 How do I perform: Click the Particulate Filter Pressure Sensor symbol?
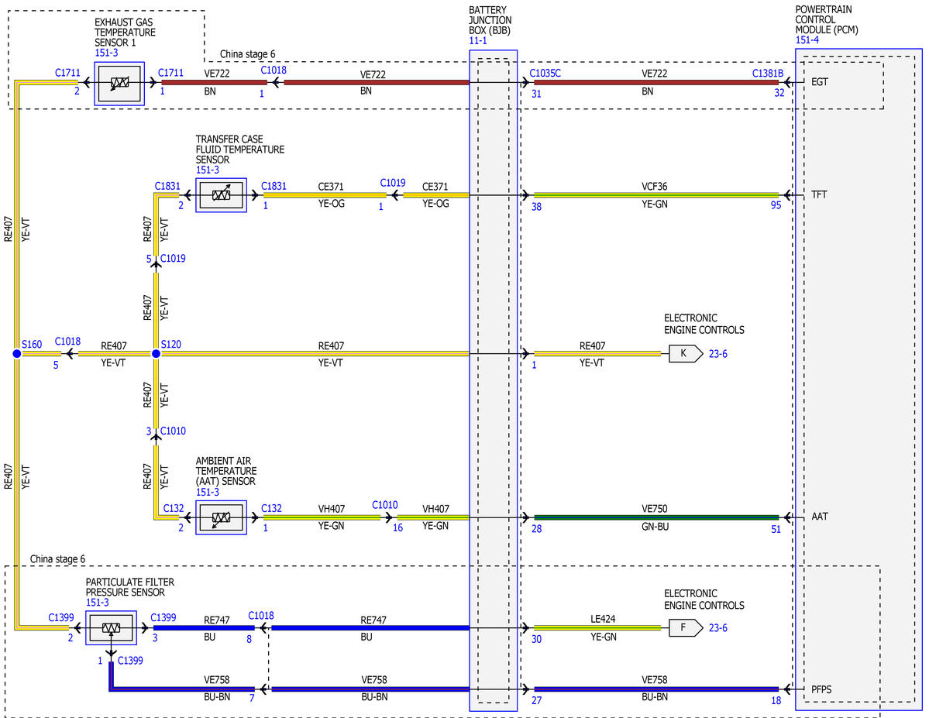click(111, 628)
